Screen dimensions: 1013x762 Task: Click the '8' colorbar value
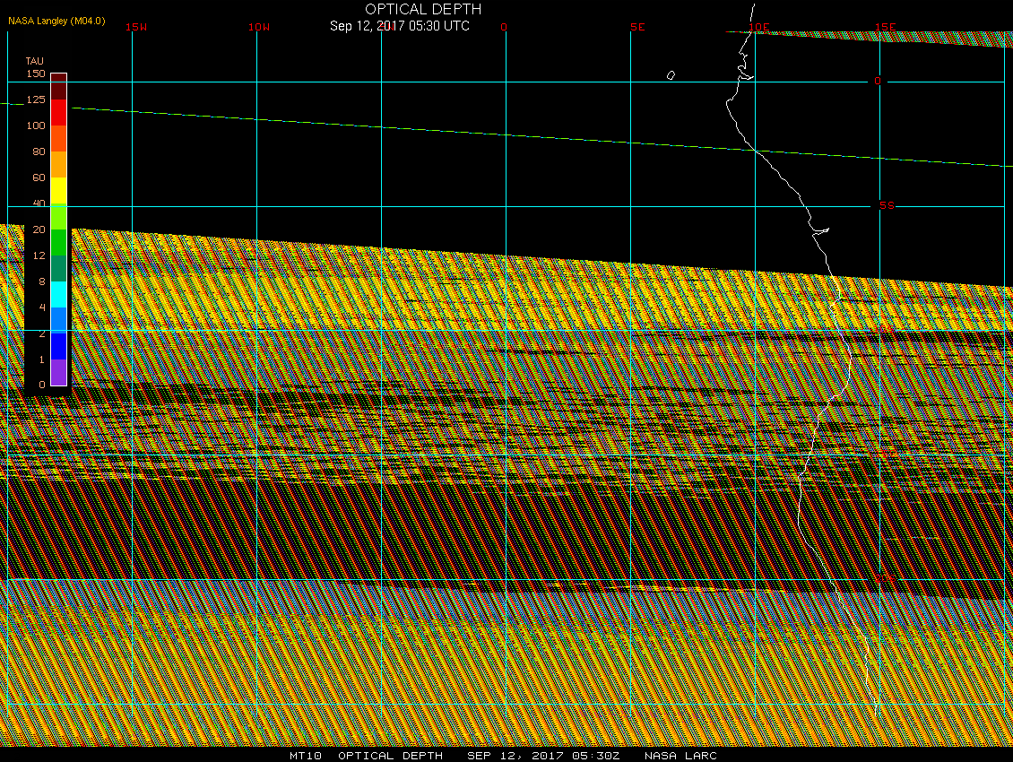click(42, 281)
